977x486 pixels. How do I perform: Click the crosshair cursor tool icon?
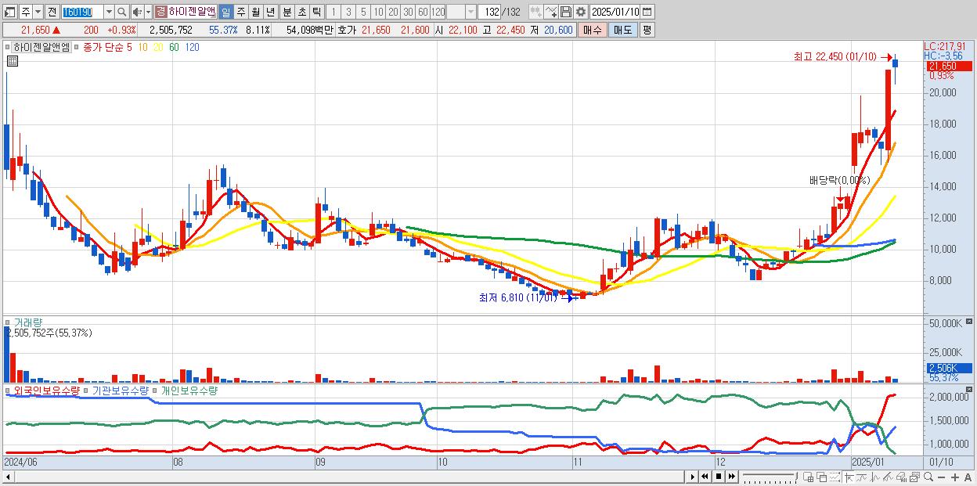[849, 477]
